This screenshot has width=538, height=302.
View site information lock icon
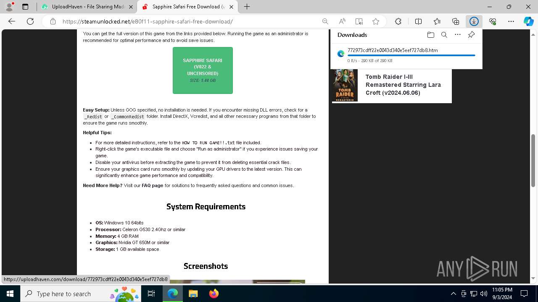(53, 21)
